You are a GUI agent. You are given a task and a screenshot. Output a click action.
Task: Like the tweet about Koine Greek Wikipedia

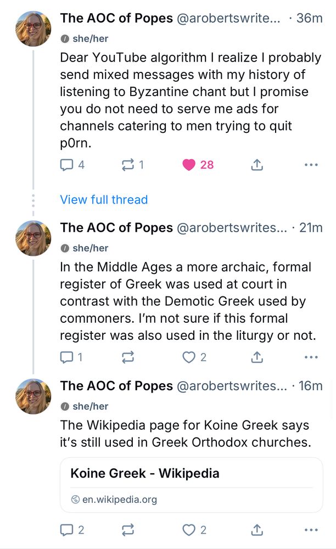pos(189,530)
